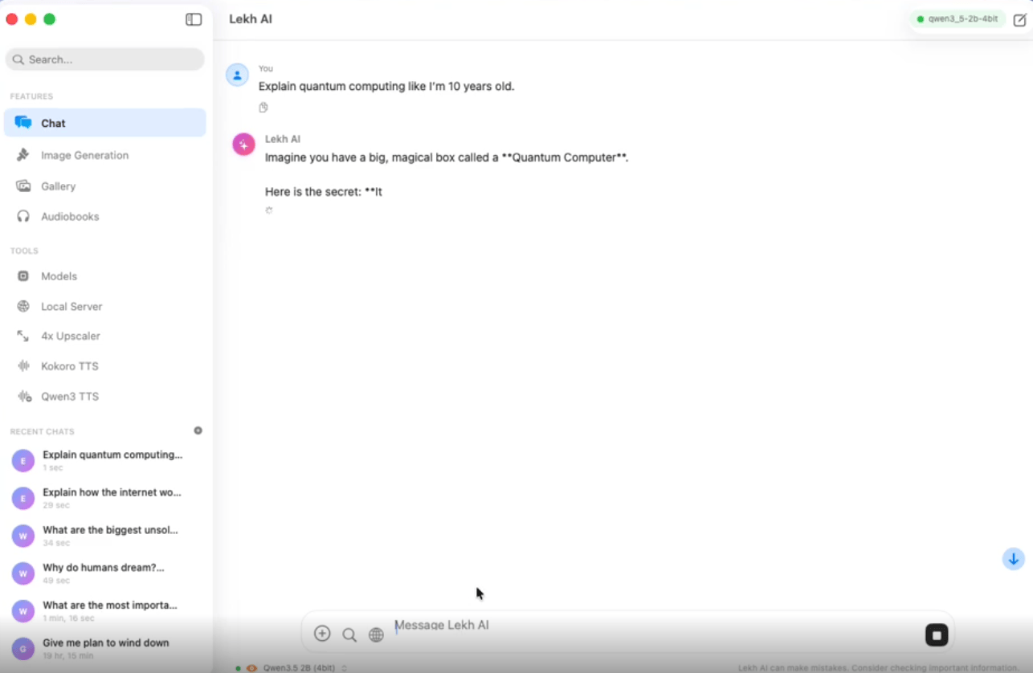This screenshot has width=1033, height=673.
Task: Click the plus attachment icon in message bar
Action: tap(322, 634)
